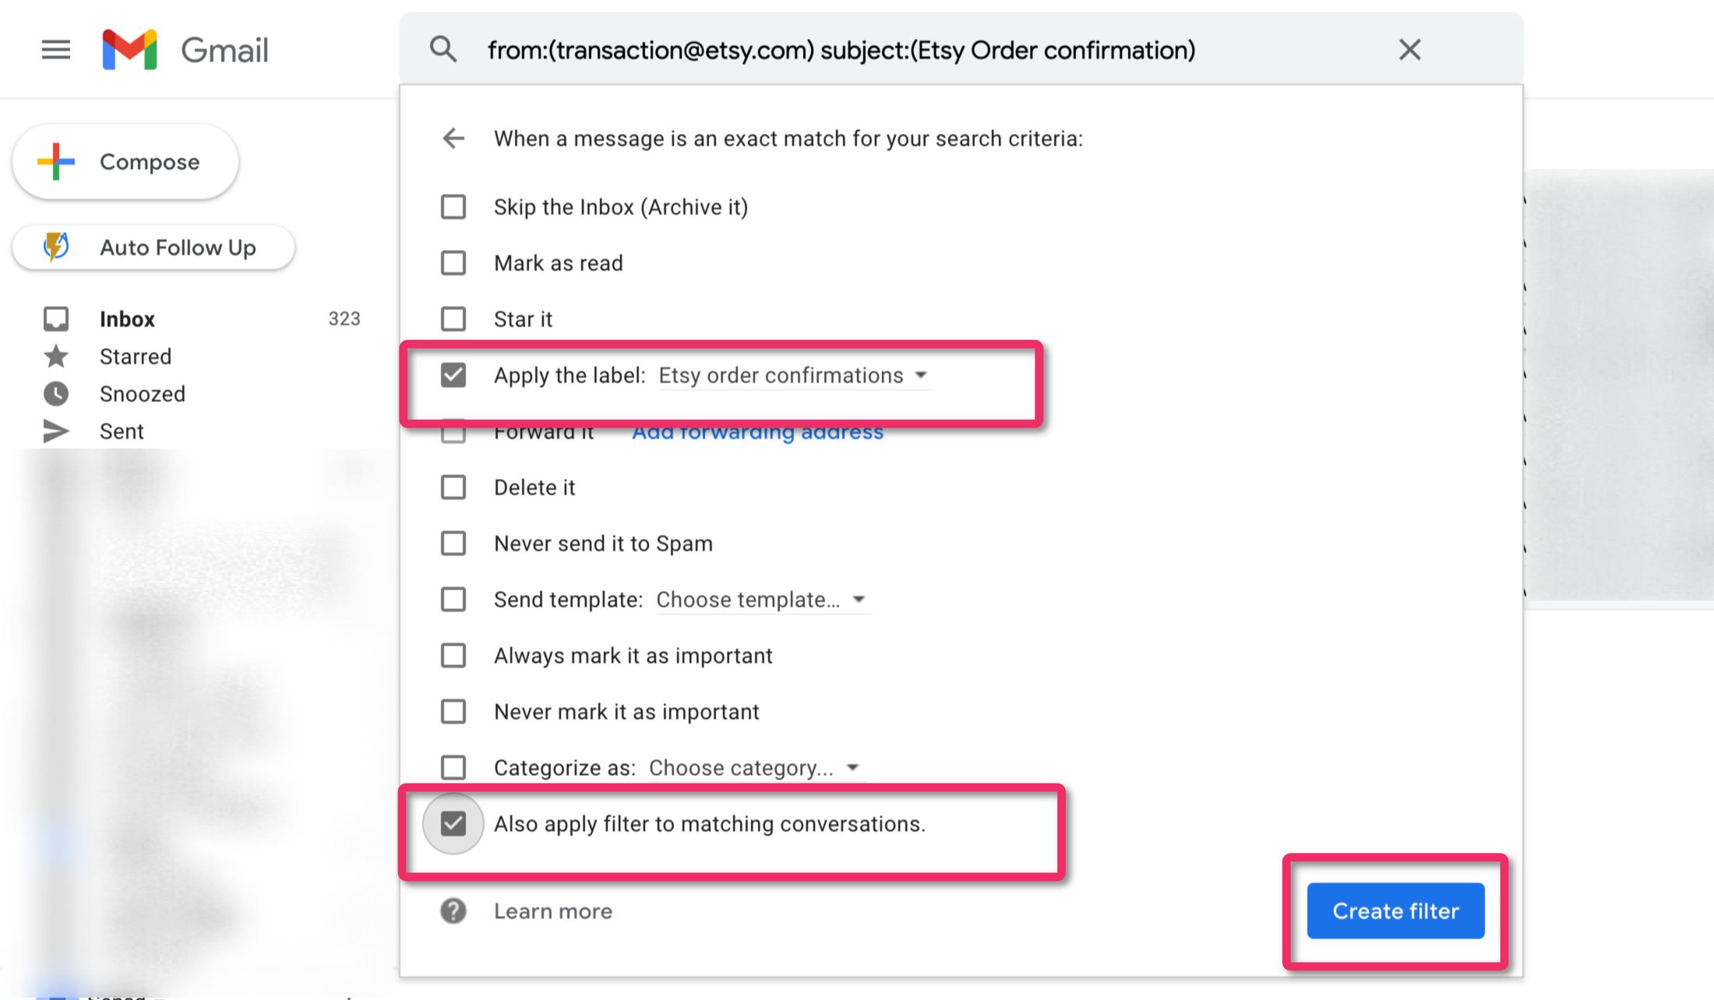
Task: Open the Choose category dropdown
Action: [x=756, y=768]
